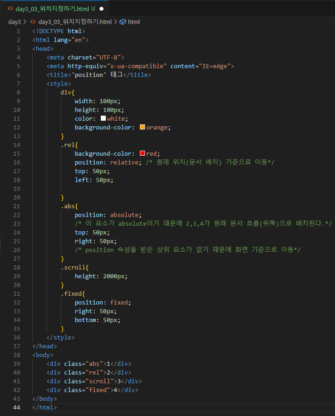This screenshot has width=335, height=416.
Task: Click line number 21 in the gutter
Action: click(x=17, y=206)
